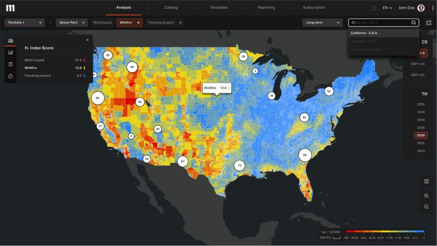Choose California - U.S.A. from suggestions
The width and height of the screenshot is (437, 246).
click(x=364, y=33)
